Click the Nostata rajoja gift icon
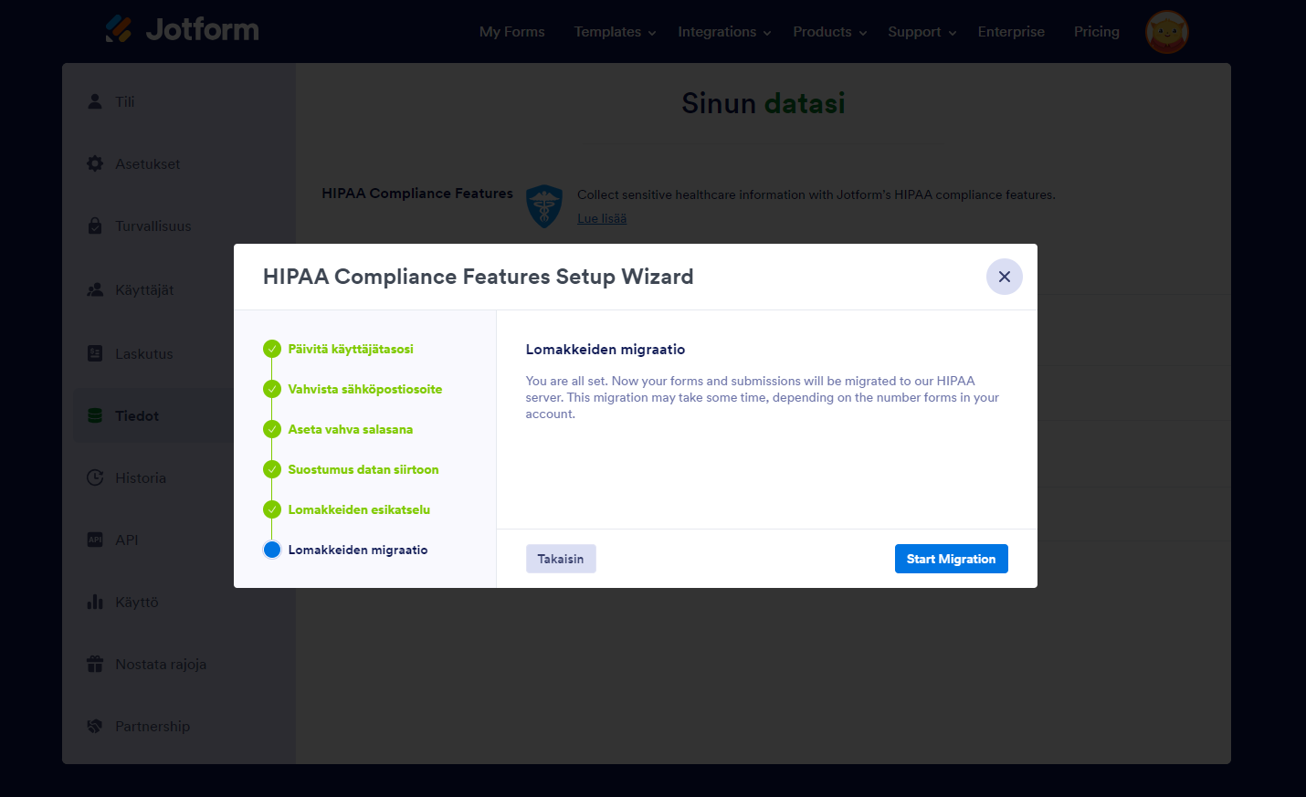The height and width of the screenshot is (797, 1306). [x=95, y=664]
